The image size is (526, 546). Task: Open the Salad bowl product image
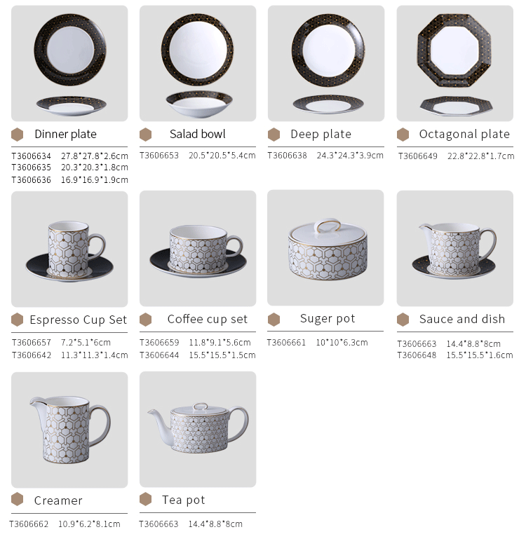click(198, 63)
